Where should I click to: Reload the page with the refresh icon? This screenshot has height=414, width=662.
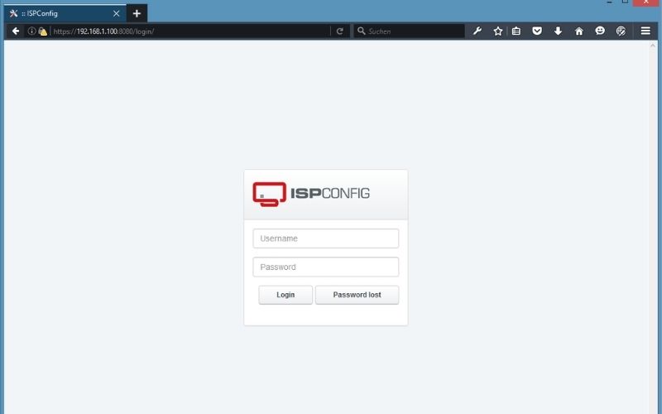[340, 31]
